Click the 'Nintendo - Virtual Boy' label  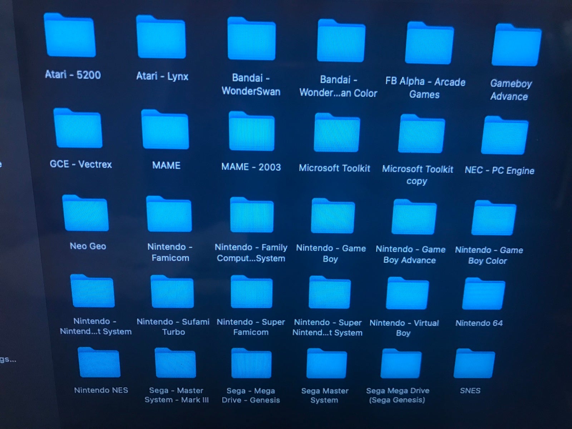[404, 328]
